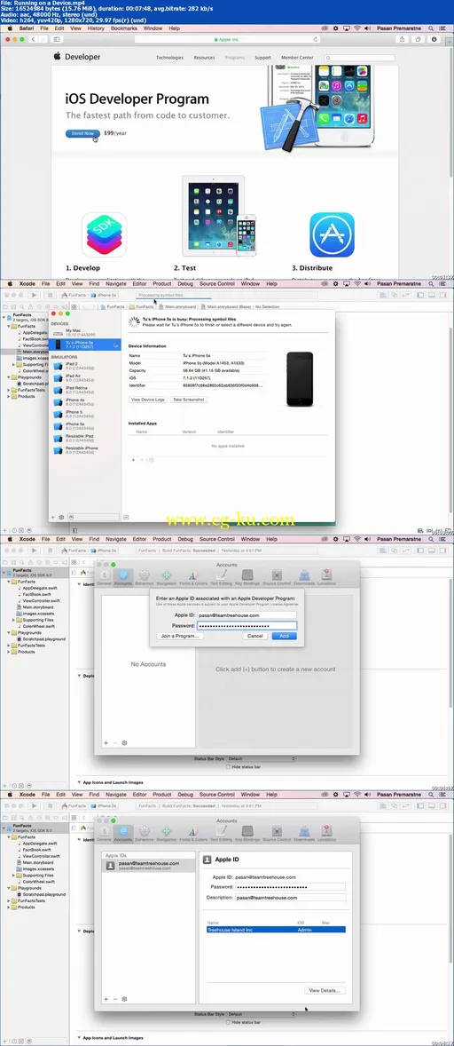This screenshot has height=1046, width=454.
Task: Open the Navigation tab in the Apple ID details window
Action: (x=167, y=833)
